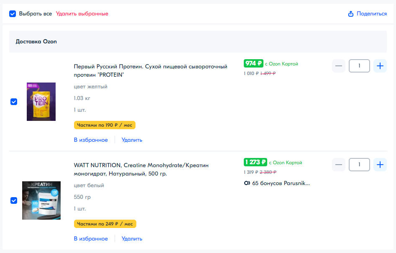Increase protein quantity with plus icon
396x253 pixels.
[380, 66]
